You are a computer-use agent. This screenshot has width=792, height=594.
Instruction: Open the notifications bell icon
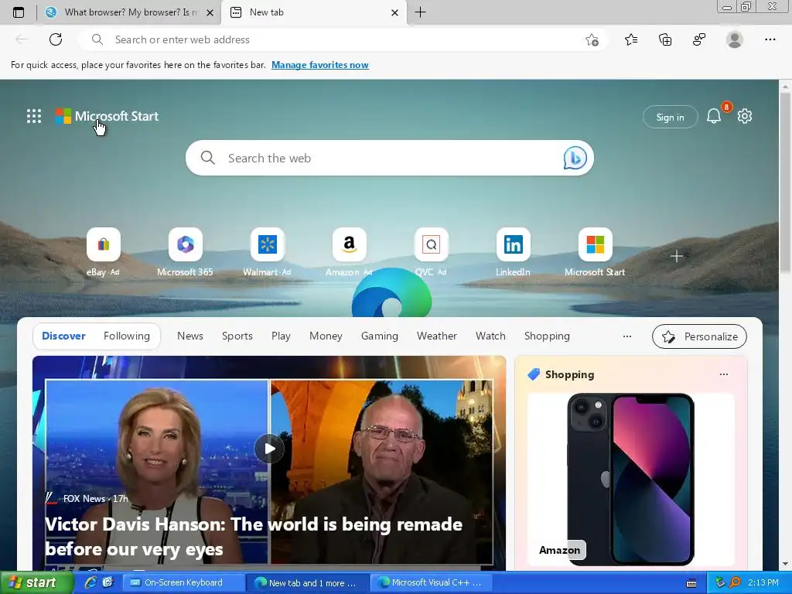[x=714, y=116]
